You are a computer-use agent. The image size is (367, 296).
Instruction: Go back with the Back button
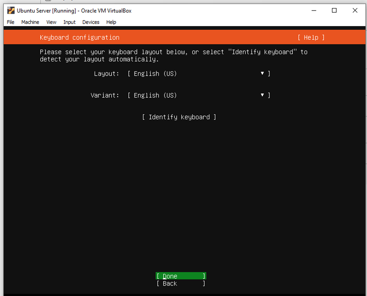(x=180, y=284)
